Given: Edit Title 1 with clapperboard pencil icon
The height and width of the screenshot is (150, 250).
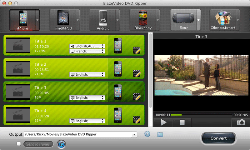Looking at the screenshot, I should click(137, 50).
